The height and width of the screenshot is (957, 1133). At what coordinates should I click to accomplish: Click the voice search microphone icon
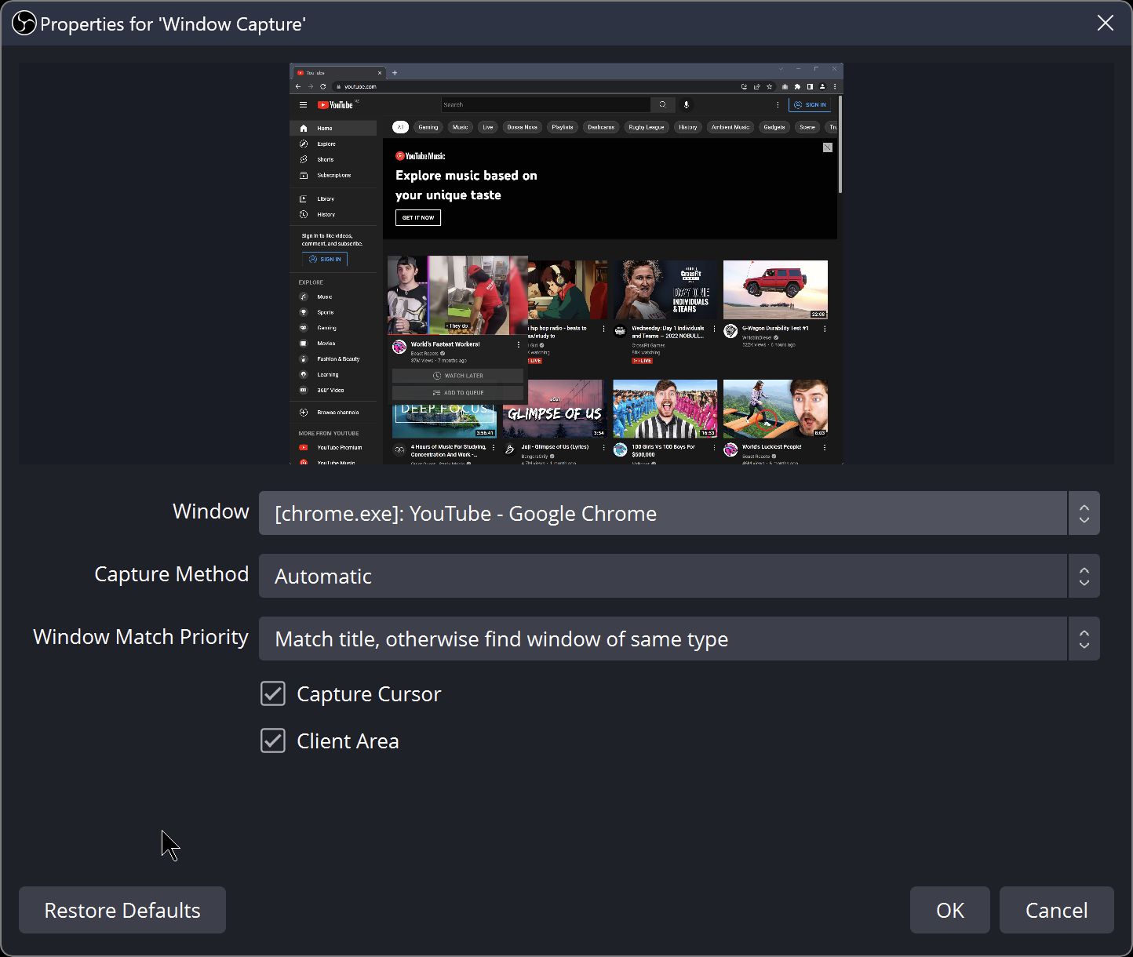(687, 104)
